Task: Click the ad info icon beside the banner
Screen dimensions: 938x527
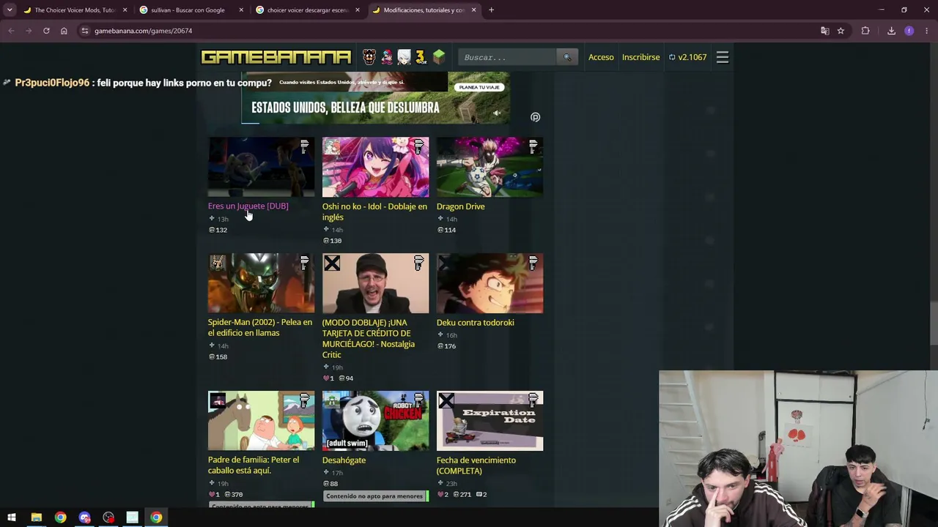Action: [x=535, y=117]
